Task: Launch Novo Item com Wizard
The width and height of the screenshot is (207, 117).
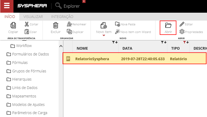Action: point(133,32)
